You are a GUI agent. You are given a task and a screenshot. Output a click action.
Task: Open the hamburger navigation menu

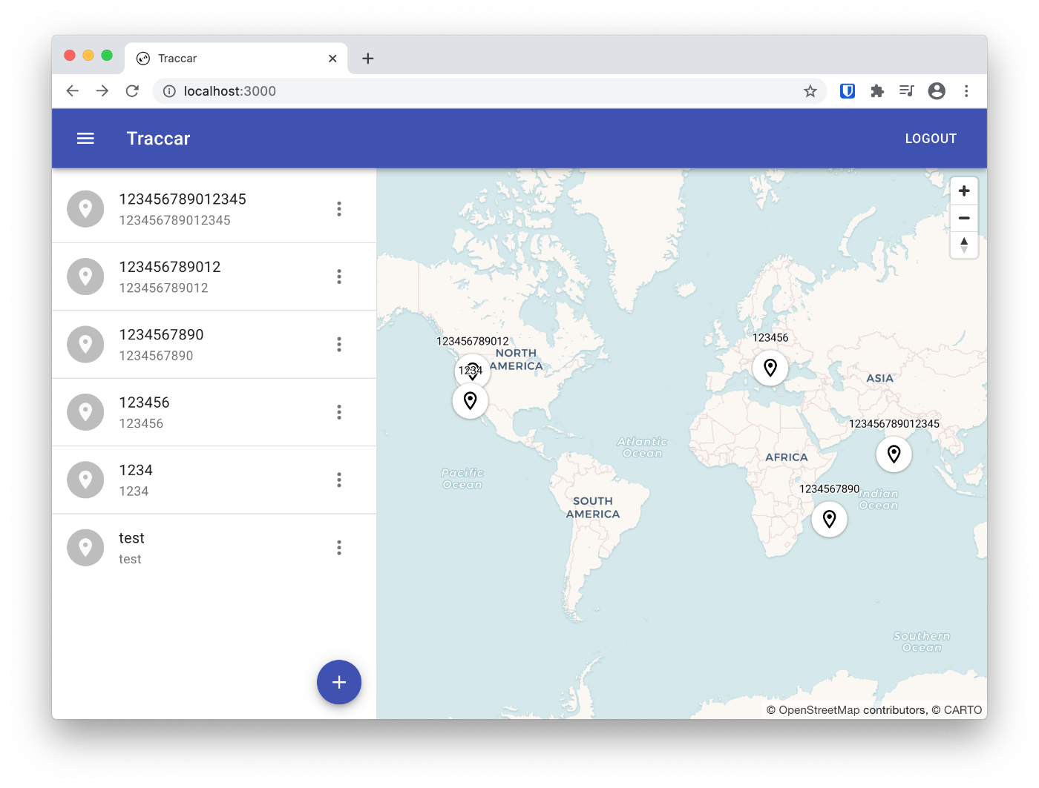pyautogui.click(x=85, y=139)
